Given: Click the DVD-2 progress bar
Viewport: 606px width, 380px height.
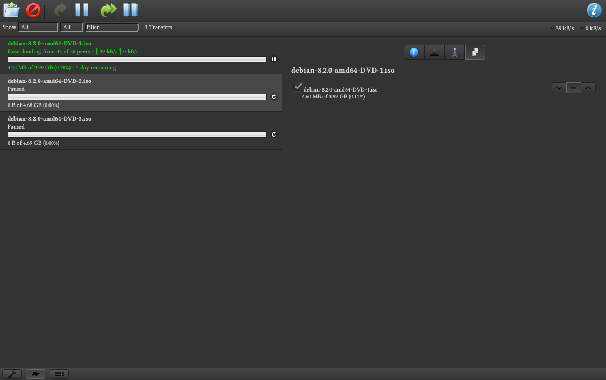Looking at the screenshot, I should 137,97.
